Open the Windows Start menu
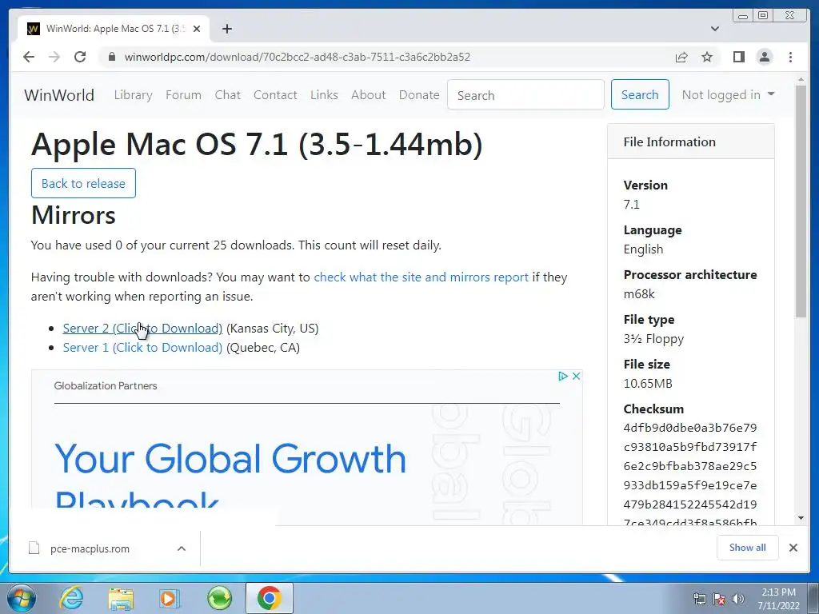Image resolution: width=819 pixels, height=614 pixels. (22, 598)
